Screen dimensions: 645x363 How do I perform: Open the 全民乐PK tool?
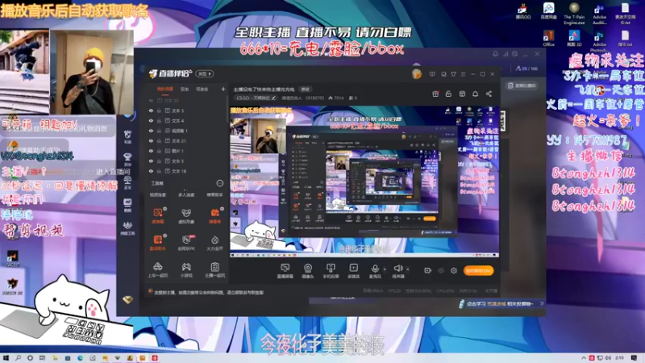[x=186, y=243]
